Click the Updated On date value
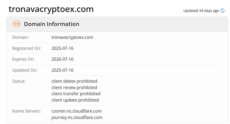 (62, 70)
